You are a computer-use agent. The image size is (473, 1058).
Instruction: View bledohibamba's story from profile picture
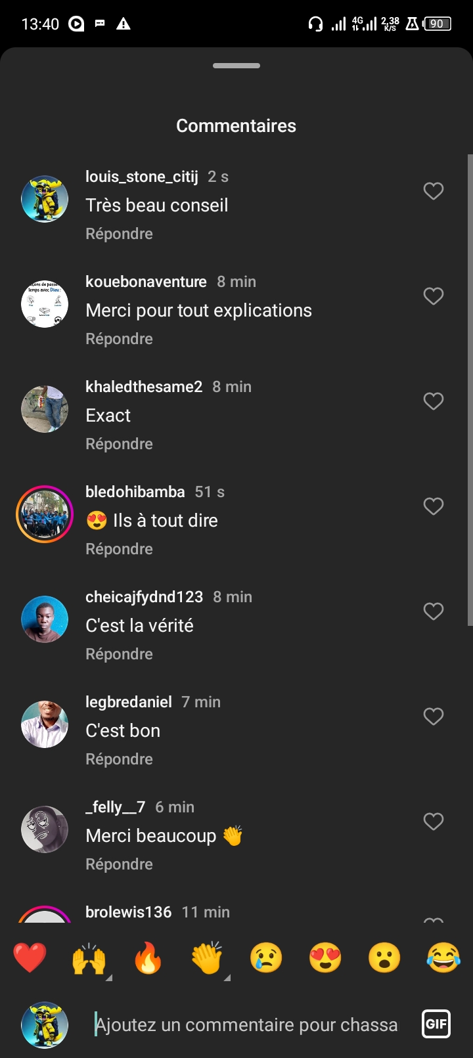click(x=45, y=514)
